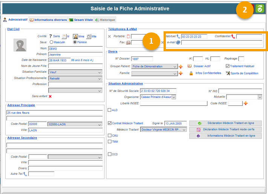
Task: Click Déclaration Médecin Traitant en ligne button
Action: pos(225,123)
